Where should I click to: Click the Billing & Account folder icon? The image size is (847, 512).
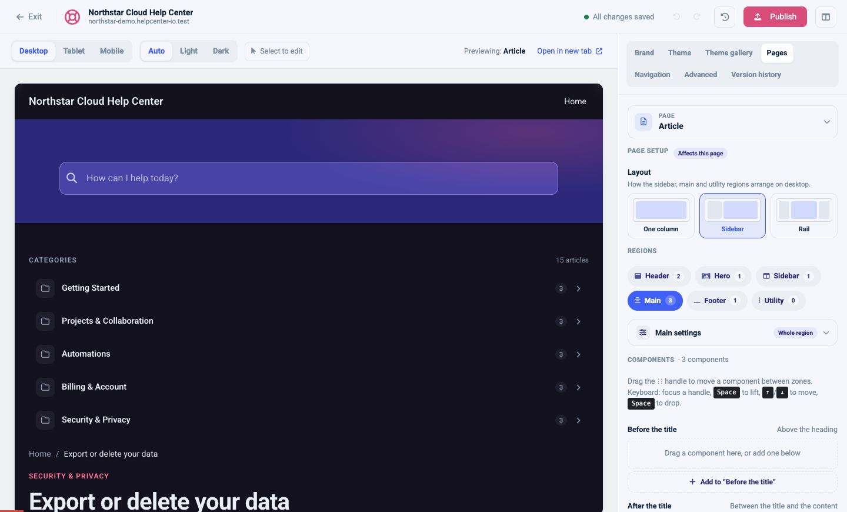tap(45, 387)
